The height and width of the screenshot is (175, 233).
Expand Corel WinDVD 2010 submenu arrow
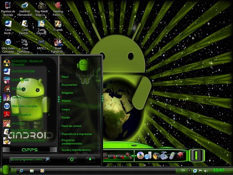tap(49, 71)
